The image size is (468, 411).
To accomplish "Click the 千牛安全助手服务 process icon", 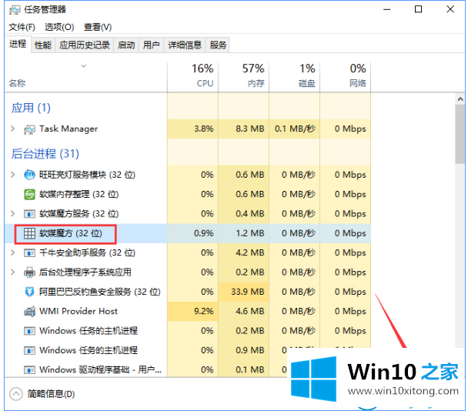I will [x=29, y=253].
